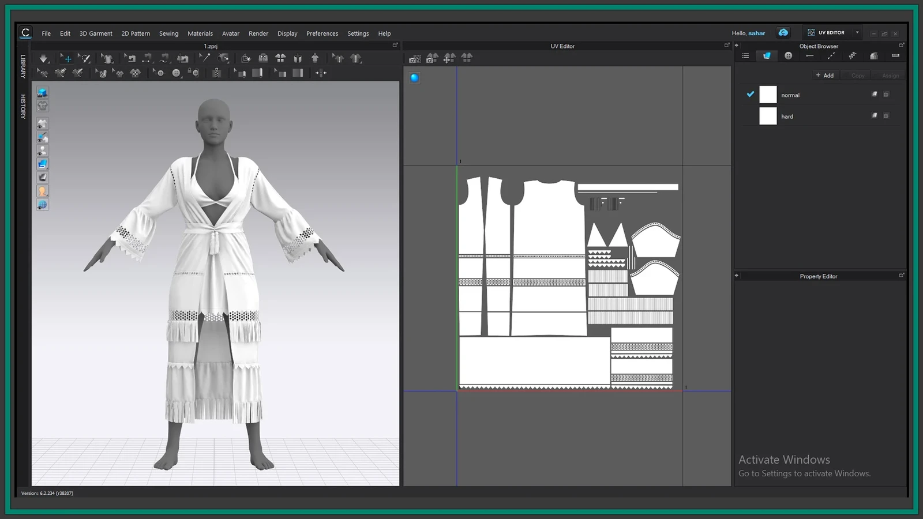Click the Zipper tool icon

point(217,73)
